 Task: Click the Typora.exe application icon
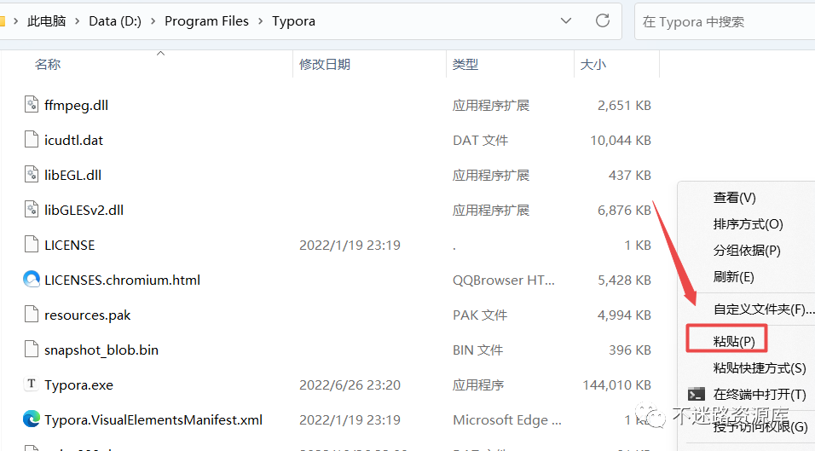pyautogui.click(x=32, y=384)
